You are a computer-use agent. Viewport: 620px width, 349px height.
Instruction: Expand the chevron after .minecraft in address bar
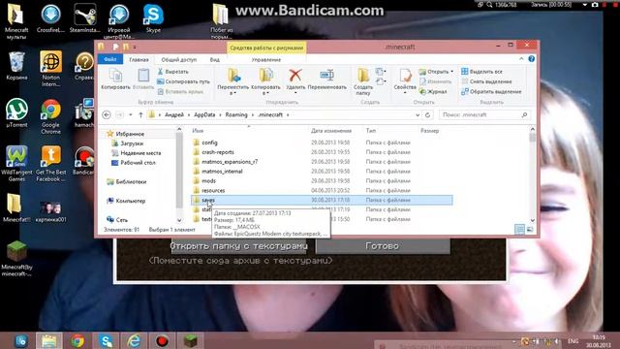point(288,114)
